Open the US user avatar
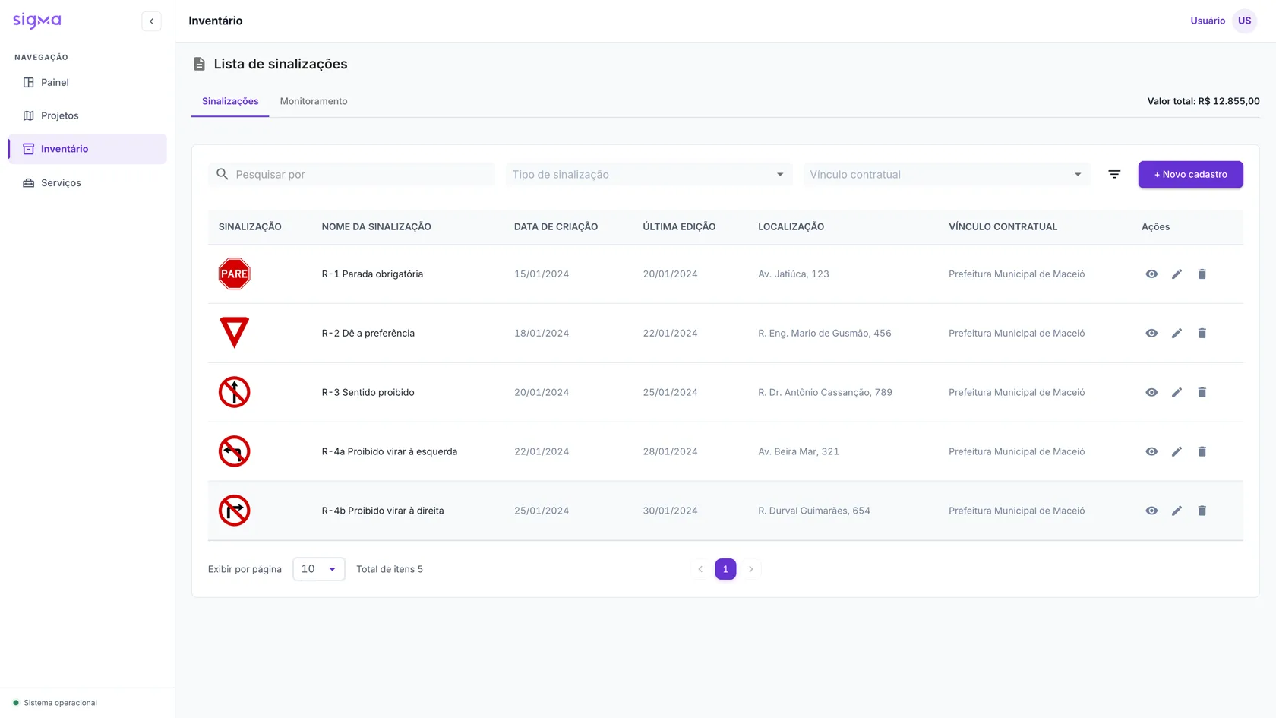1276x718 pixels. tap(1244, 21)
